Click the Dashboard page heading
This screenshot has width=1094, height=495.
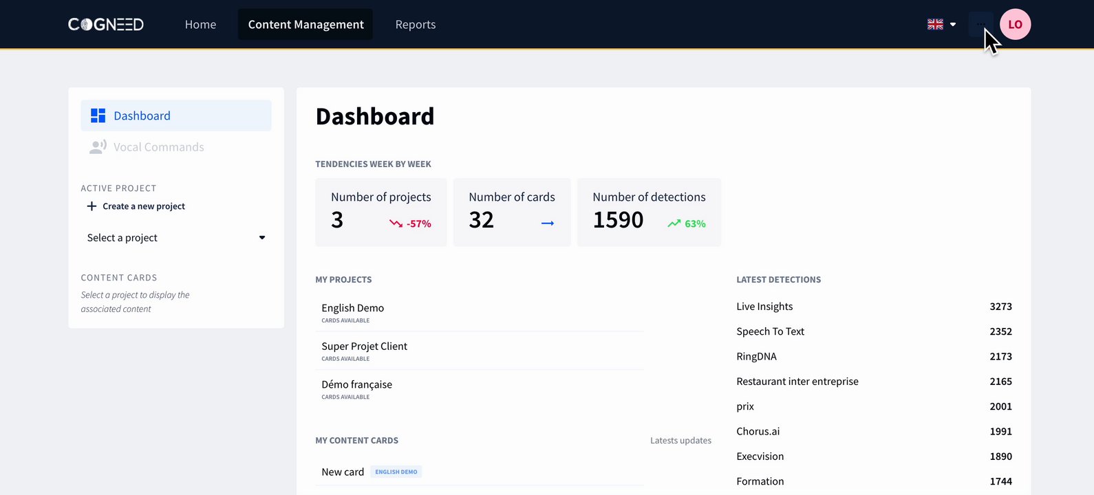tap(375, 116)
